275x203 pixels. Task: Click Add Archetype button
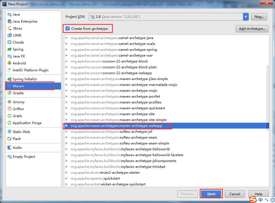[252, 29]
